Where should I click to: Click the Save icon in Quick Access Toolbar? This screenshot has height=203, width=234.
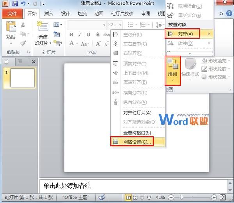(15, 3)
